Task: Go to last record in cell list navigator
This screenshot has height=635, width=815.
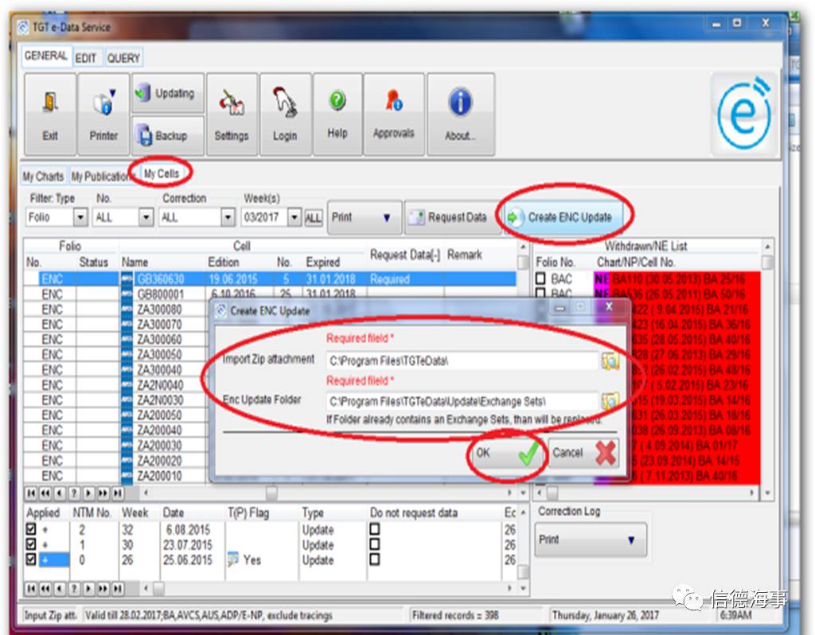Action: [x=119, y=493]
